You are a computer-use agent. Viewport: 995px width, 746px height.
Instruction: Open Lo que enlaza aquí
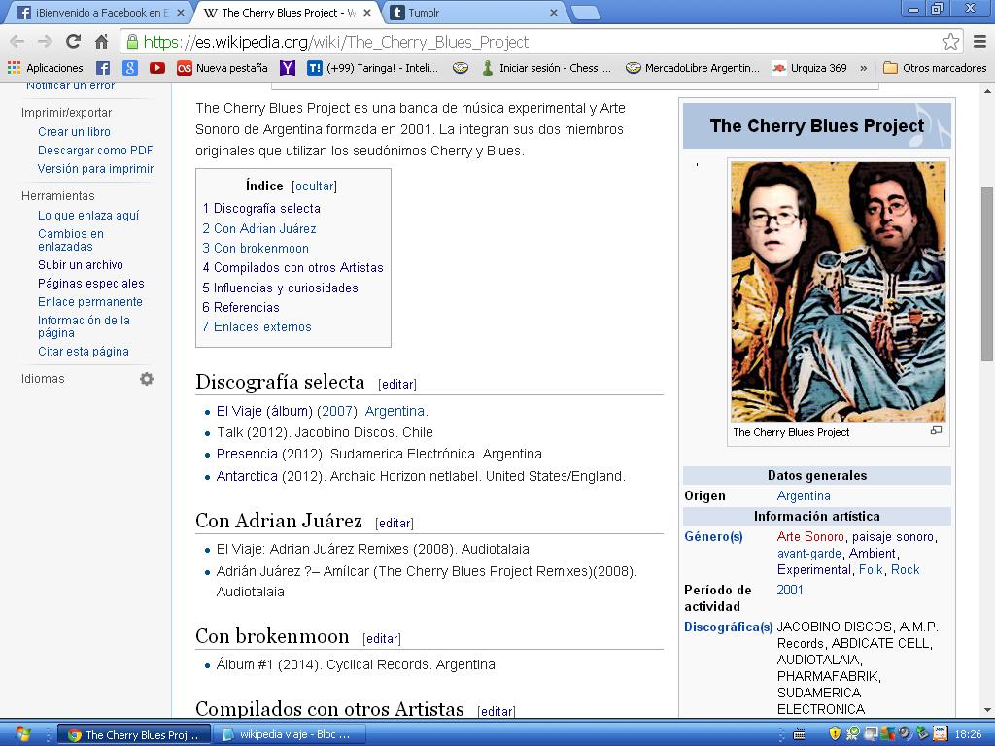[x=88, y=215]
